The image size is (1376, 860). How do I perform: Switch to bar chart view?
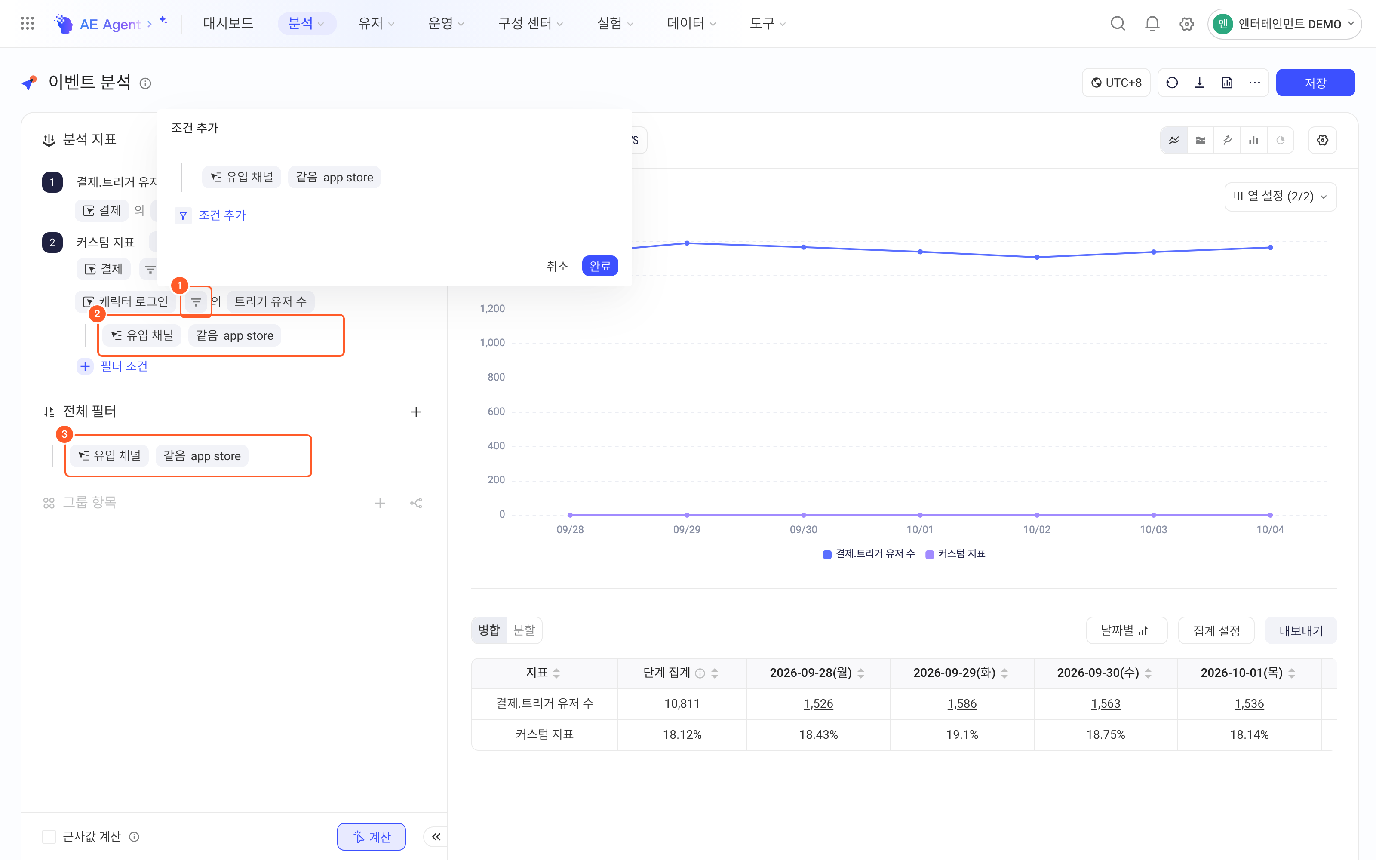click(x=1254, y=140)
